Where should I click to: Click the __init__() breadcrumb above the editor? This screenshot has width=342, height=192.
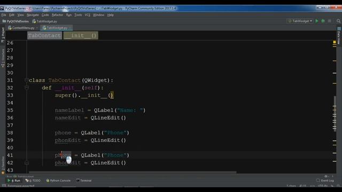tap(81, 36)
